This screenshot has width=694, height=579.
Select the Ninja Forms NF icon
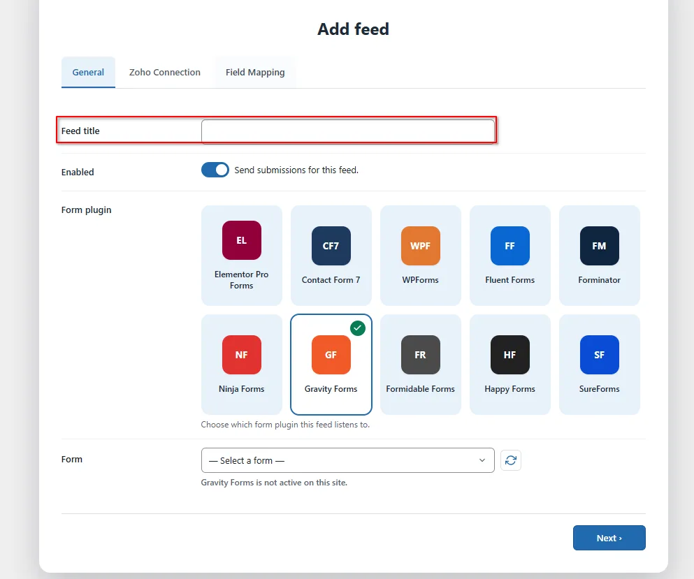pyautogui.click(x=242, y=355)
